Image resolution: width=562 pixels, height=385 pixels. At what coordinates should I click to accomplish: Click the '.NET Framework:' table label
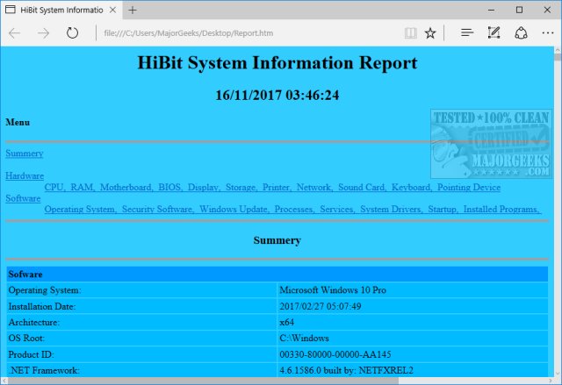pos(44,370)
